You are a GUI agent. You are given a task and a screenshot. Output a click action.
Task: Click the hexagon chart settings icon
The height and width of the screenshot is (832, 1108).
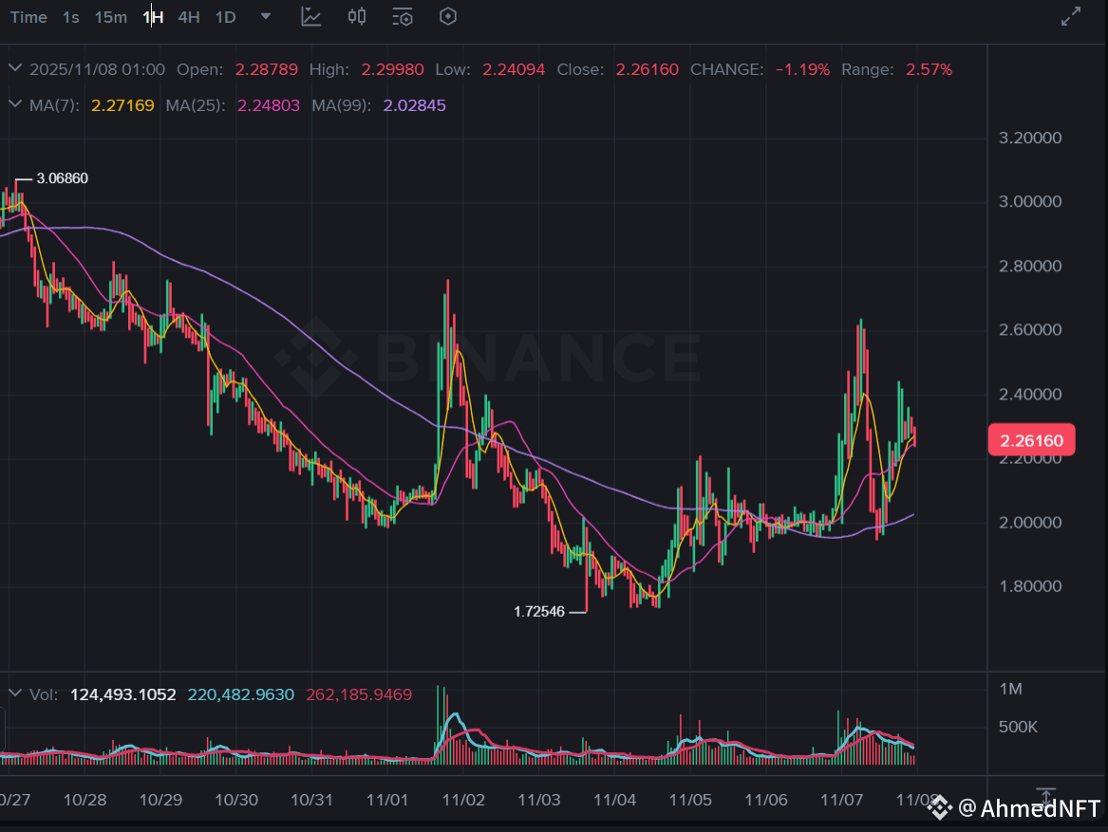coord(448,16)
